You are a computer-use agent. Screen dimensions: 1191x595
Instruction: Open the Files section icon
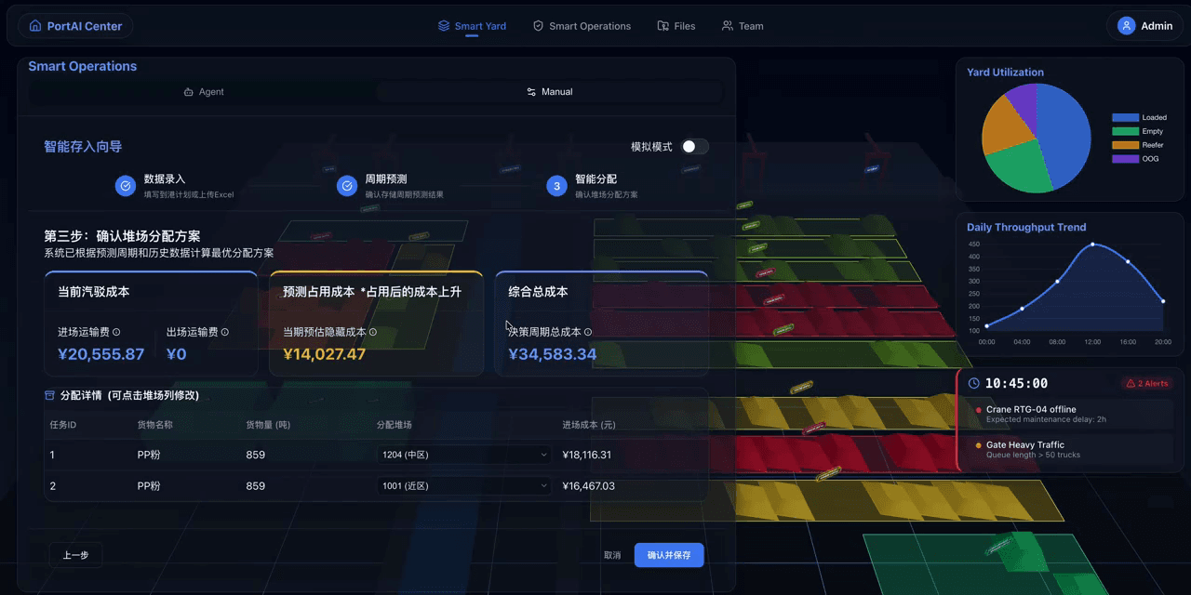[662, 26]
